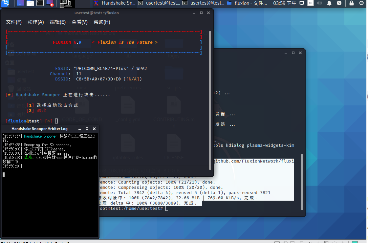Image resolution: width=368 pixels, height=243 pixels.
Task: Open the 查看(V) menu in terminal
Action: coord(79,22)
